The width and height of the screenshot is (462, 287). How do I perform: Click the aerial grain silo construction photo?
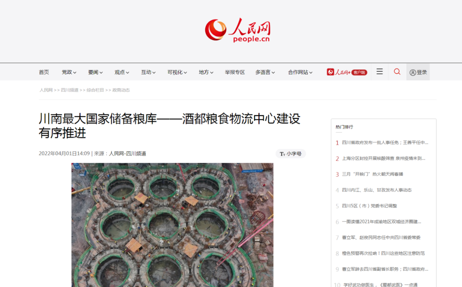172,225
